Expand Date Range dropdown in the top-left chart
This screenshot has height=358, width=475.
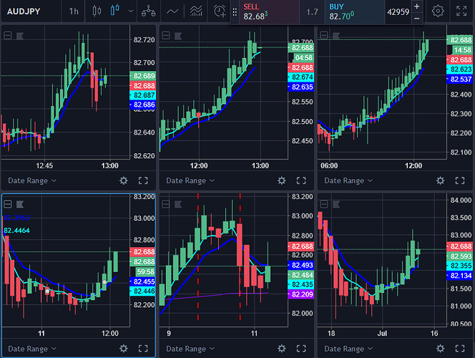[31, 180]
